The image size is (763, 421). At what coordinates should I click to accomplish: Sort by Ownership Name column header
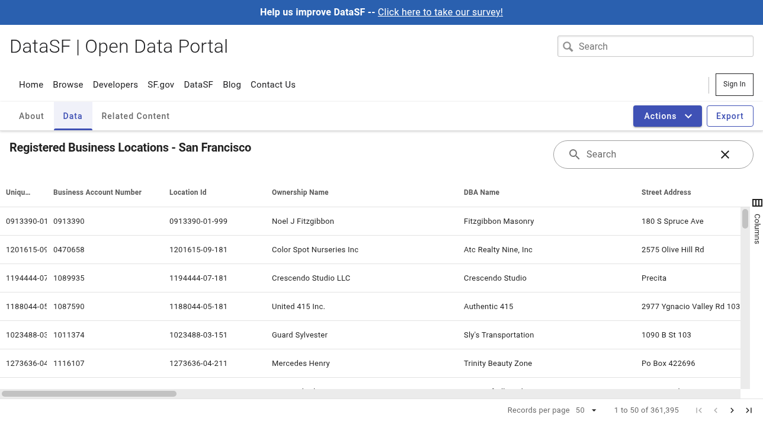pyautogui.click(x=300, y=192)
